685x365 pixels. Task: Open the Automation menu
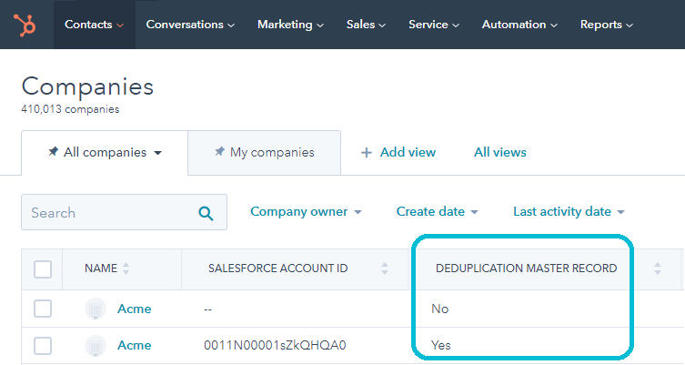[519, 25]
